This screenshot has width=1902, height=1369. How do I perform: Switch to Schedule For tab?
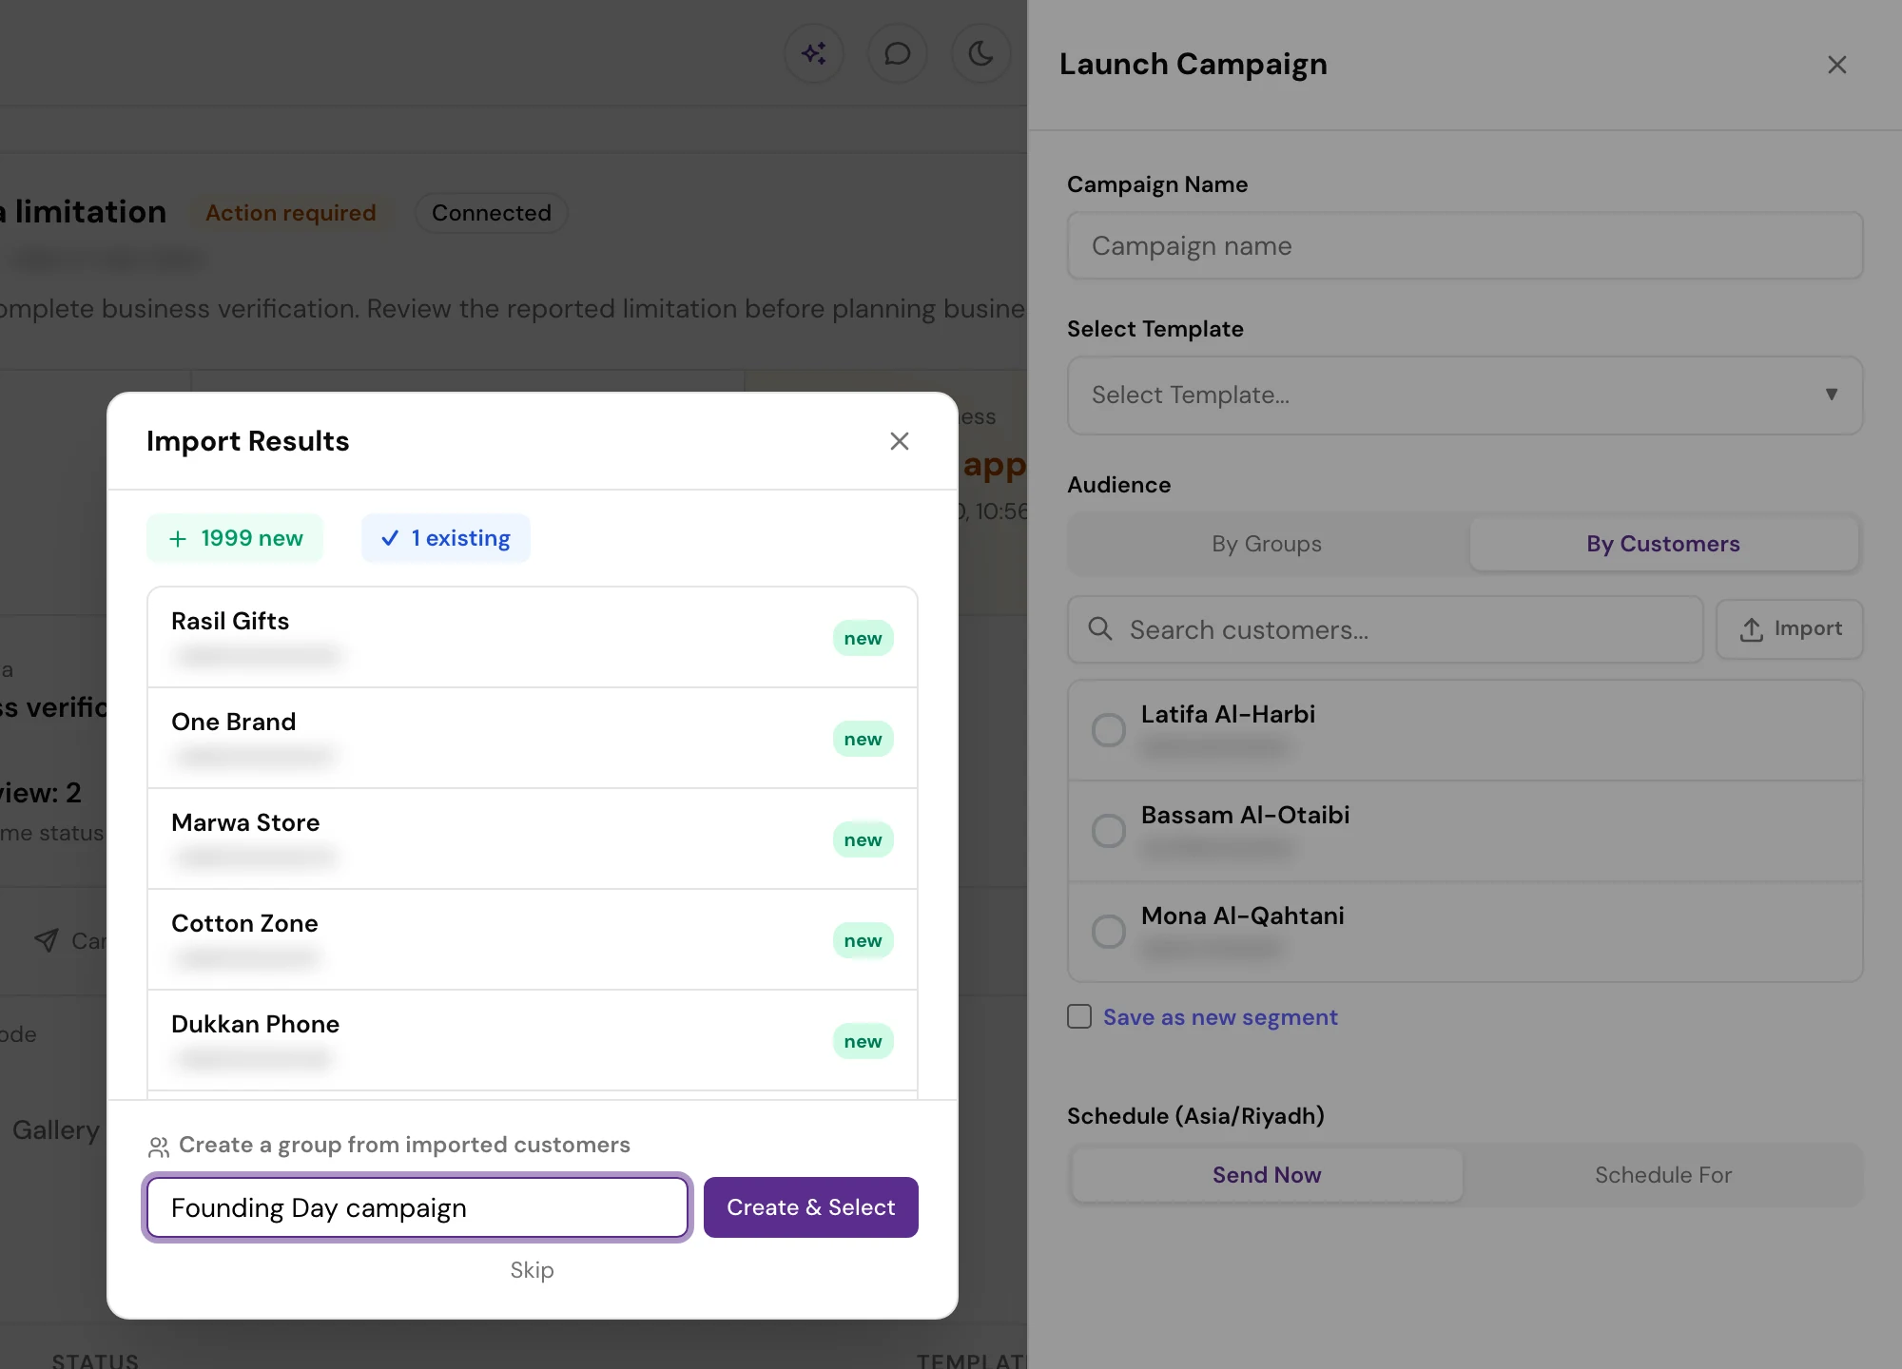[1663, 1175]
